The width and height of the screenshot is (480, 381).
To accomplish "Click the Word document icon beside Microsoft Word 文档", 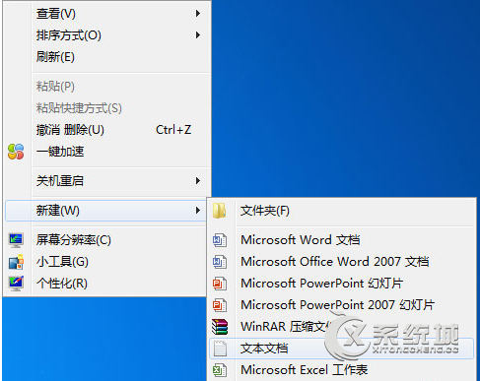I will pos(219,240).
